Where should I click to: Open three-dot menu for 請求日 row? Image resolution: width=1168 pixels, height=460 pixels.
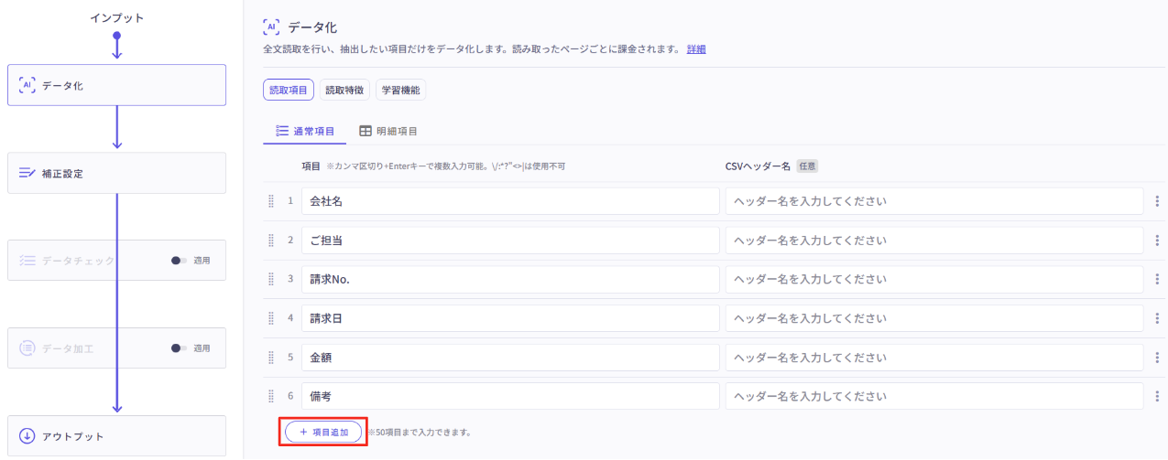pyautogui.click(x=1156, y=318)
